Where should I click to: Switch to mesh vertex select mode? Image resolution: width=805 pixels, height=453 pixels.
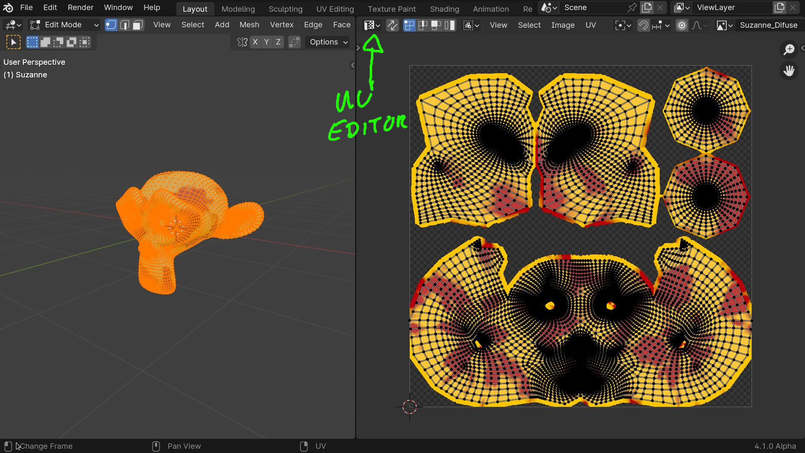coord(111,25)
